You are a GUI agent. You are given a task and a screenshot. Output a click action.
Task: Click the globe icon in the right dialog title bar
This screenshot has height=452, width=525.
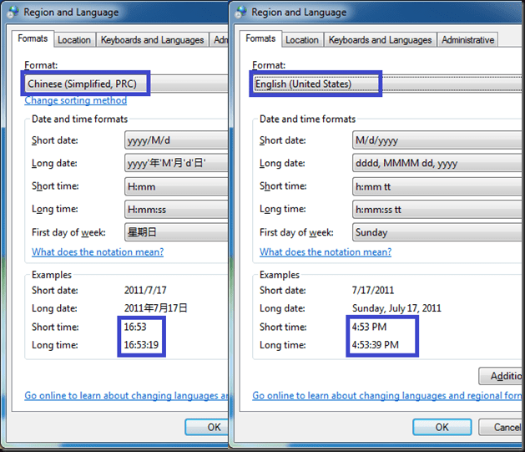pyautogui.click(x=241, y=13)
